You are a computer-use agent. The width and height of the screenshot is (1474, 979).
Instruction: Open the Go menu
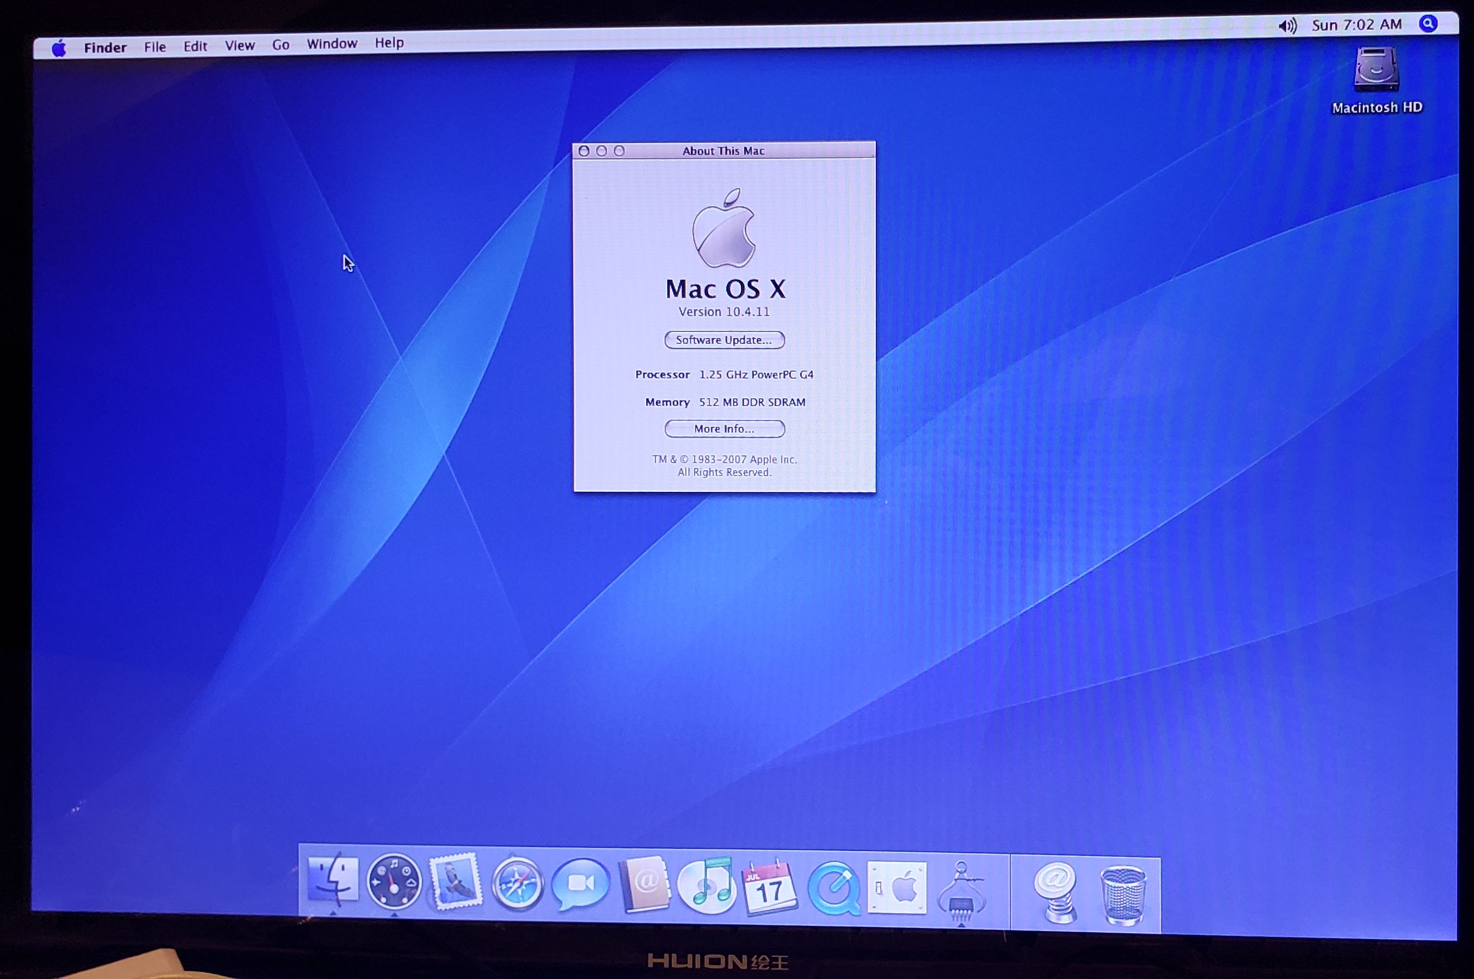coord(281,45)
